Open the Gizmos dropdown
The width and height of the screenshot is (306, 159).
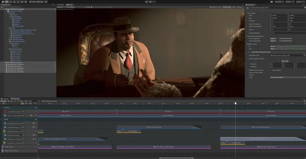(x=240, y=7)
